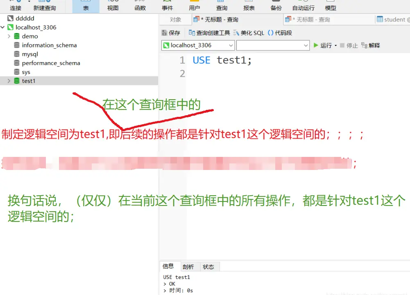Viewport: 410px width, 295px height.
Task: Open the 报表 (Report) toolbar item
Action: tap(249, 6)
